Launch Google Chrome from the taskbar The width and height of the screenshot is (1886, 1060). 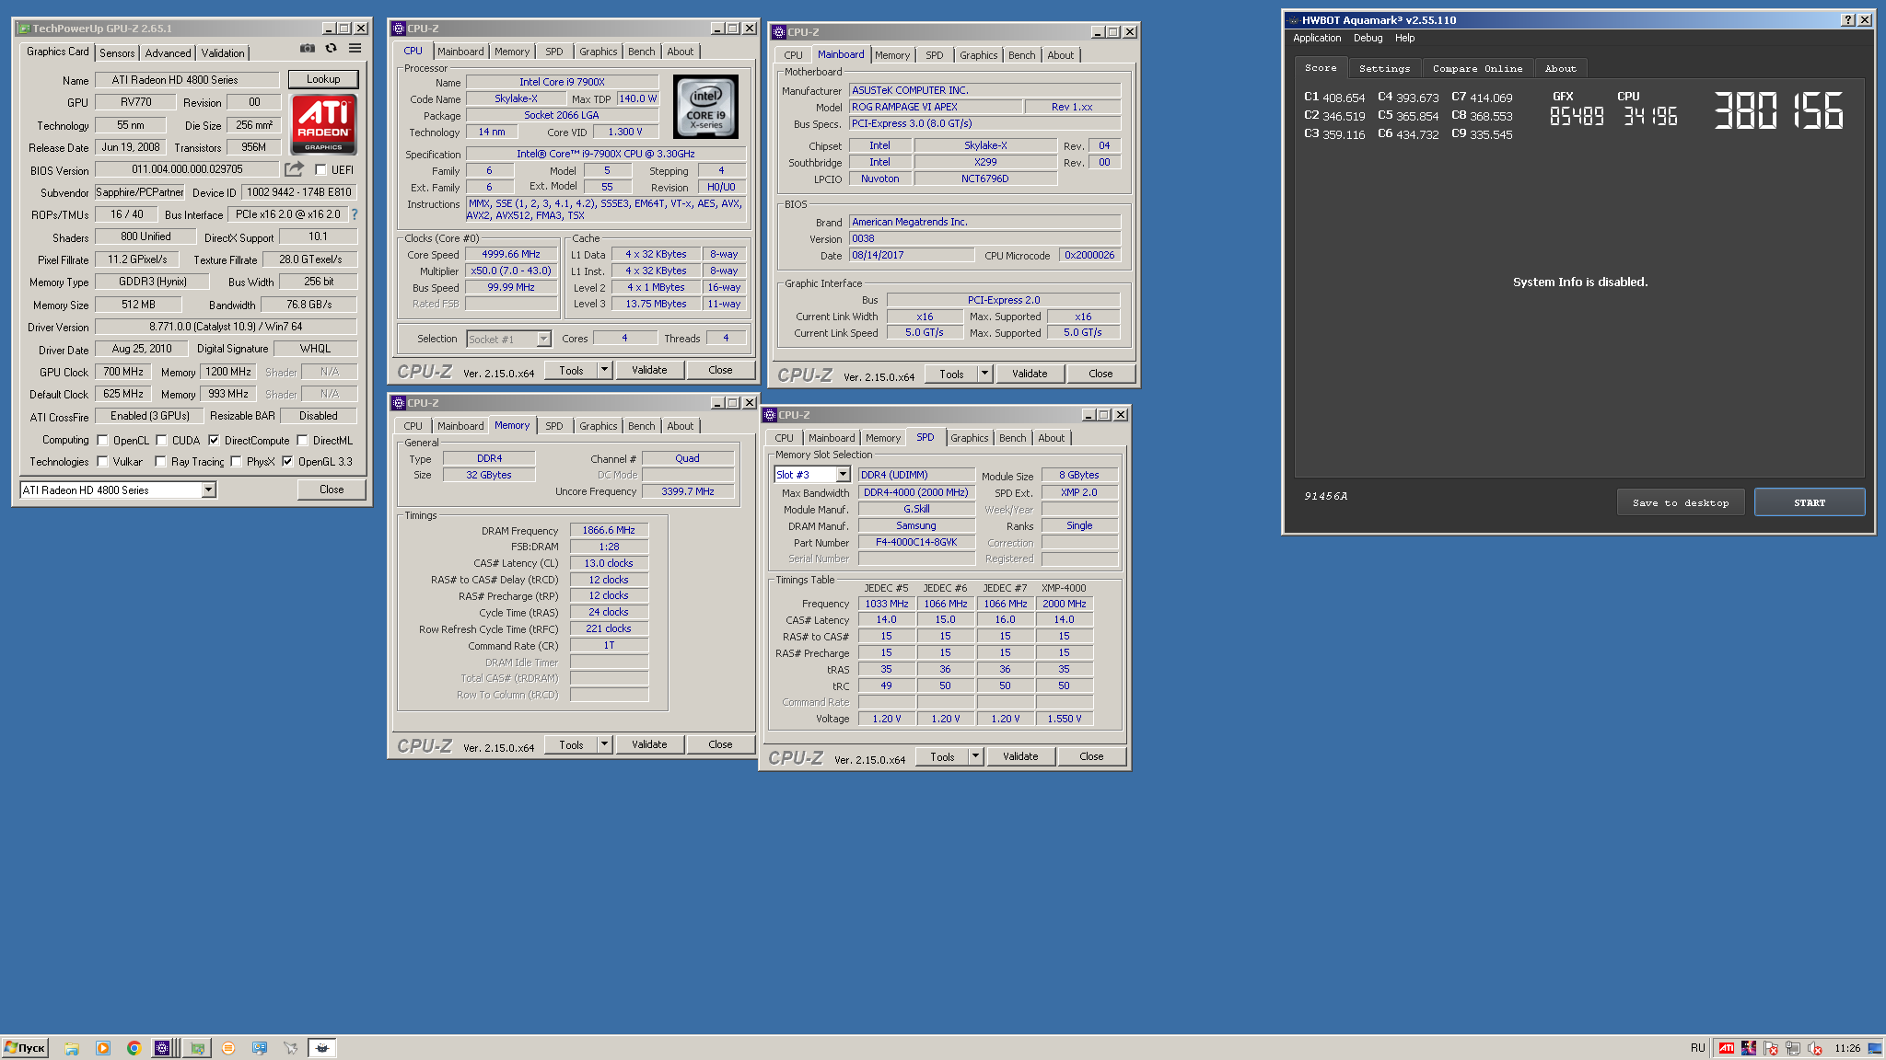pyautogui.click(x=134, y=1048)
